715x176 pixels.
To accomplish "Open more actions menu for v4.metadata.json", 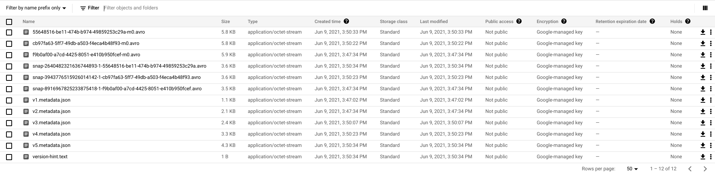I will 711,134.
